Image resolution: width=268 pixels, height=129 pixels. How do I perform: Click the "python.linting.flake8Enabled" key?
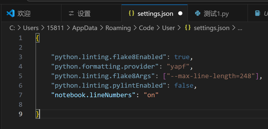[x=109, y=57]
